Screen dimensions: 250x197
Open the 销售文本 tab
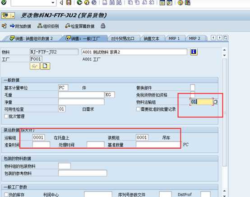152,38
